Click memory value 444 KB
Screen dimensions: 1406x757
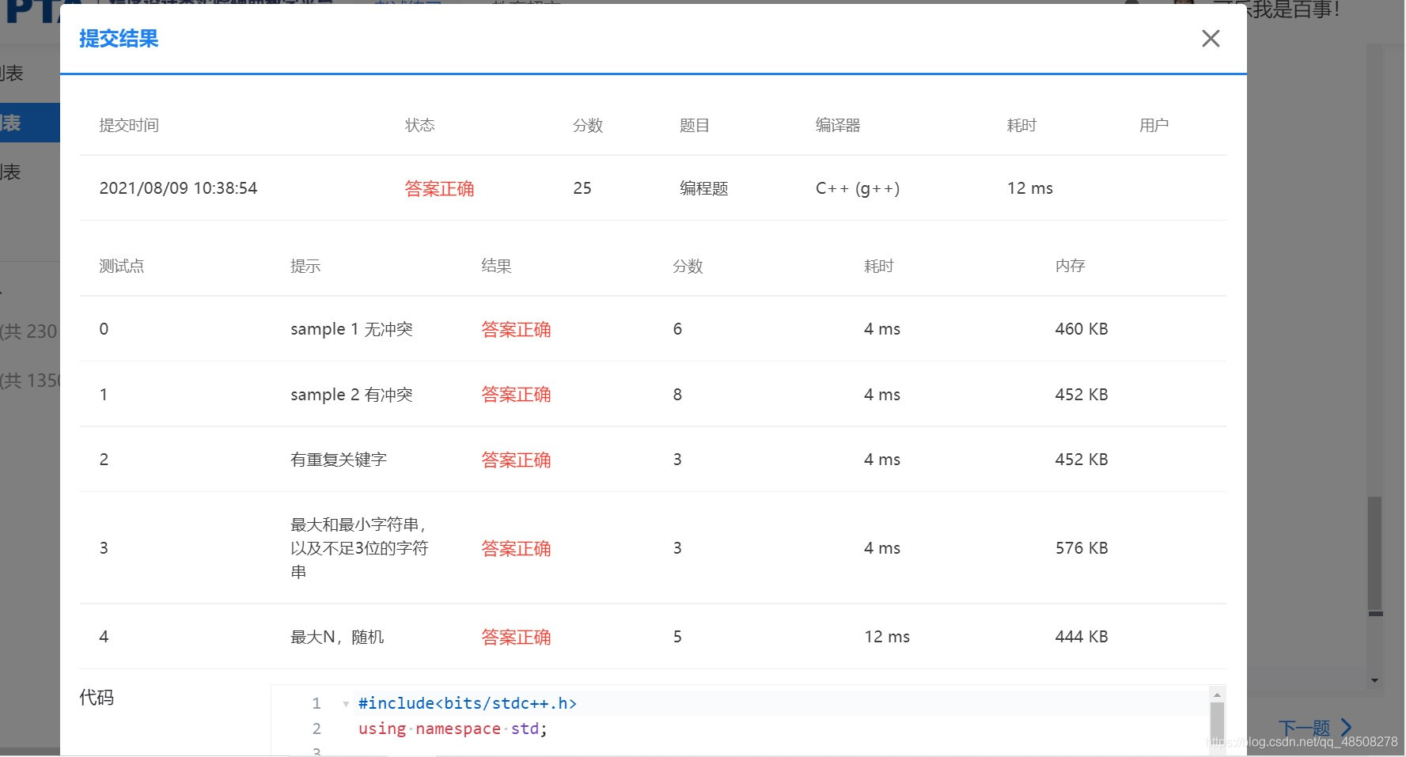1082,637
